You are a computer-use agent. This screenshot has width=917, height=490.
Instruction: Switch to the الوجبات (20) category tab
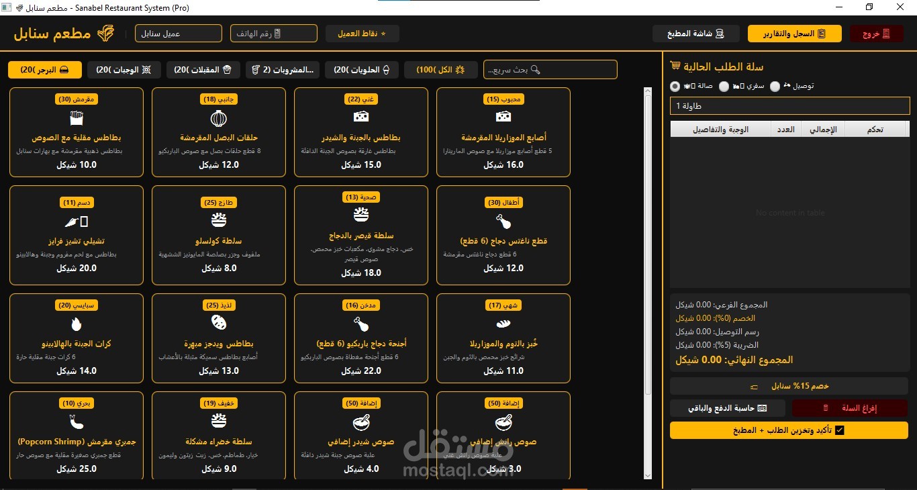coord(124,70)
